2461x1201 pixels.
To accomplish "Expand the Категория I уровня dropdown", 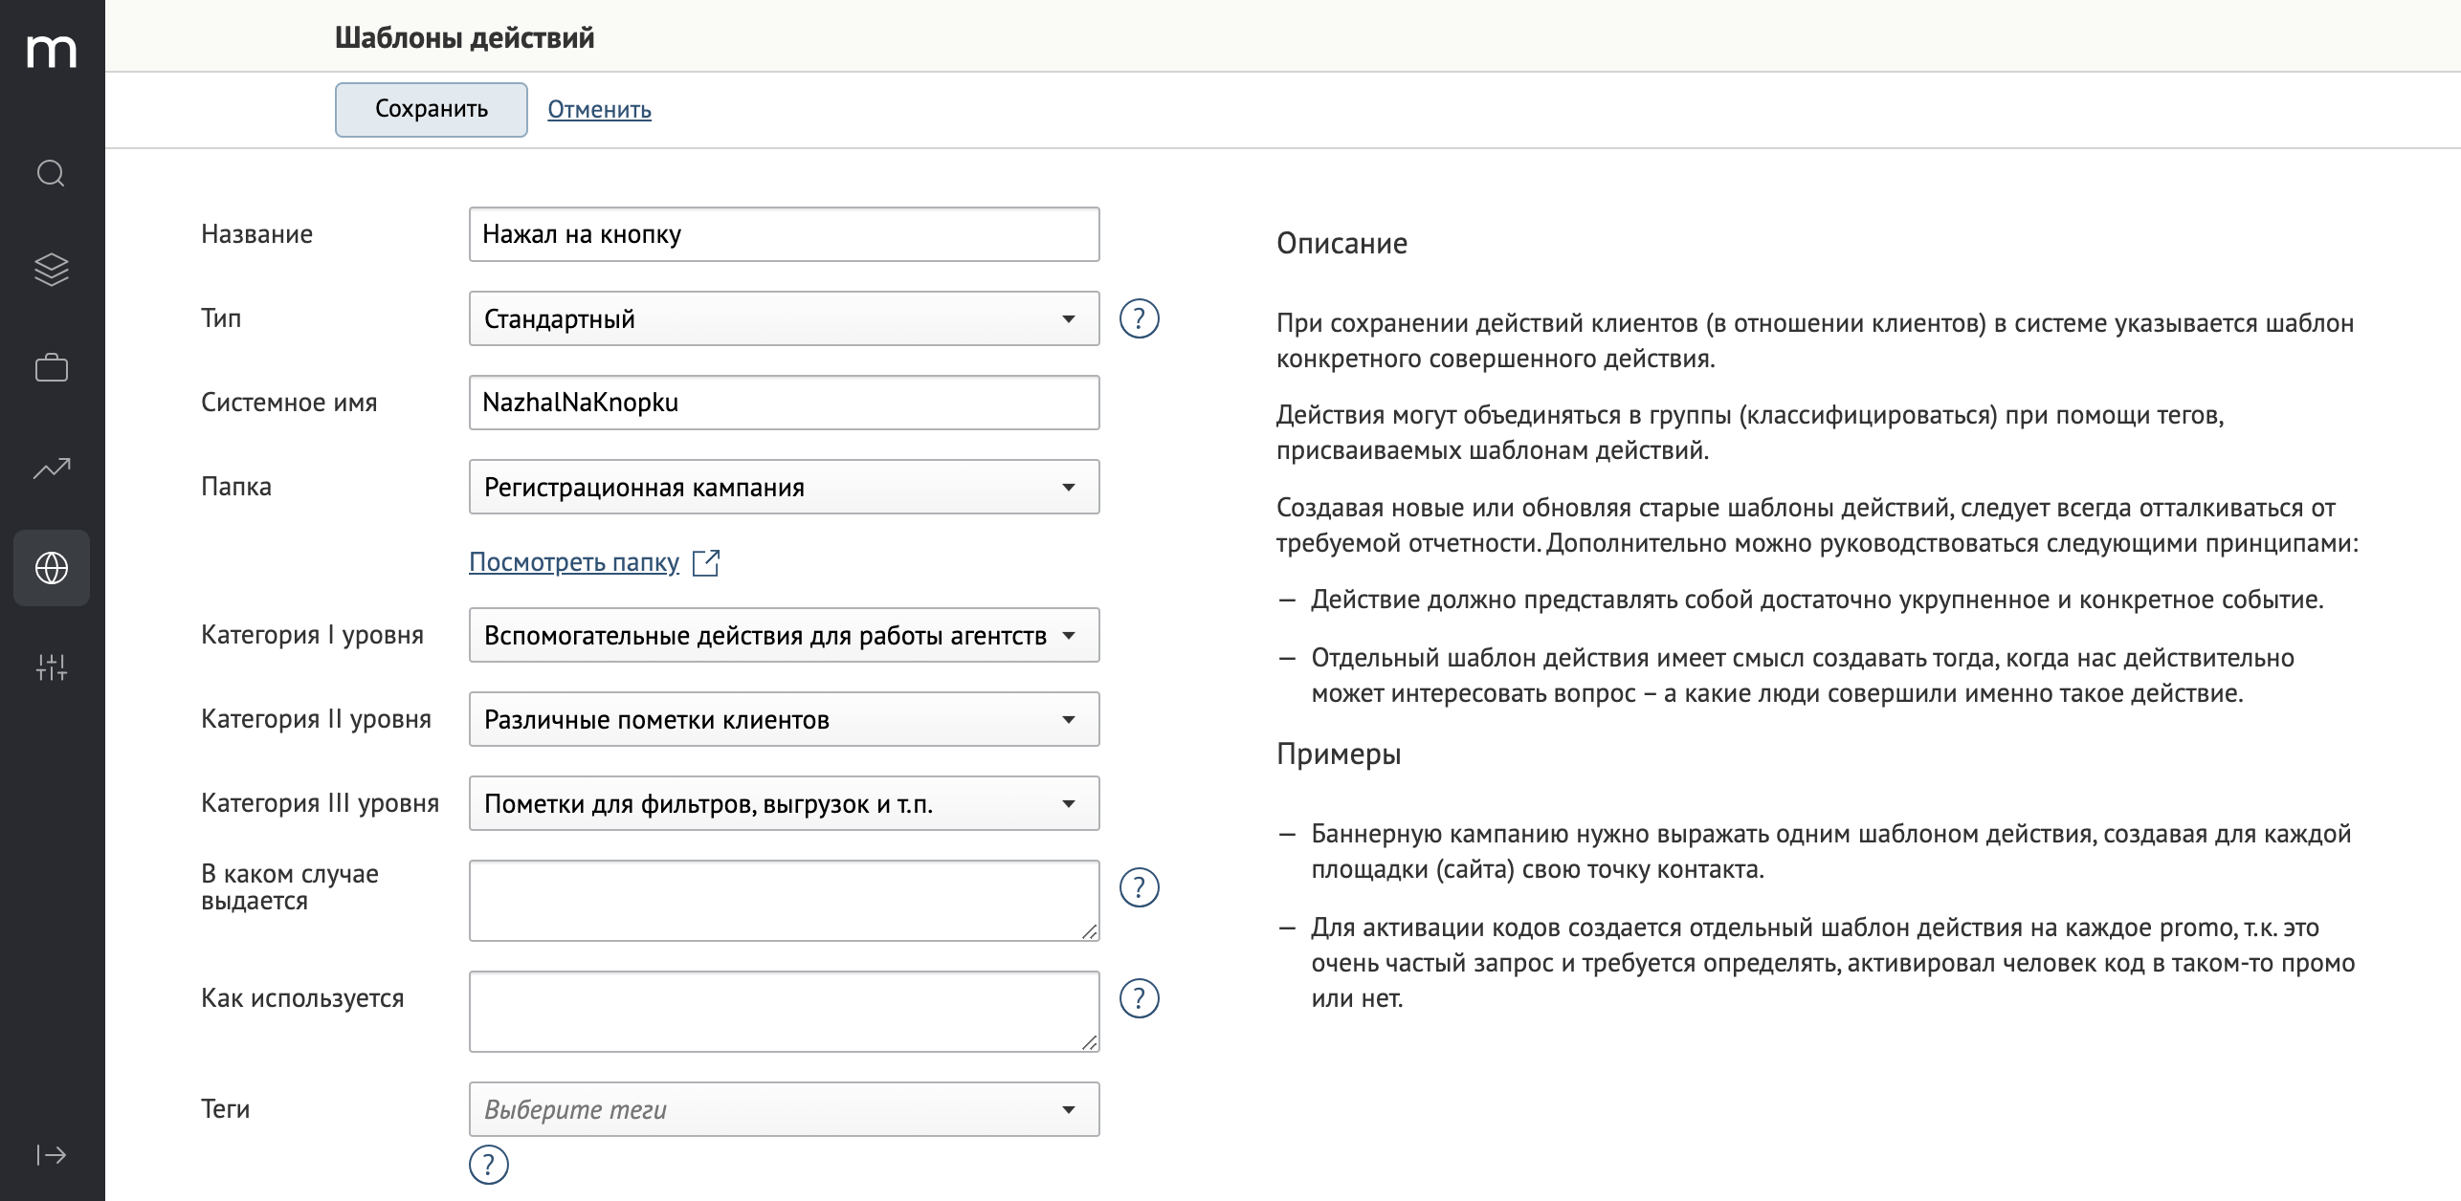I will [785, 635].
